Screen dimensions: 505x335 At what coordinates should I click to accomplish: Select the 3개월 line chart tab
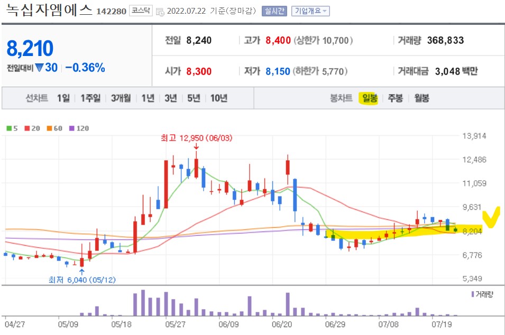click(121, 98)
